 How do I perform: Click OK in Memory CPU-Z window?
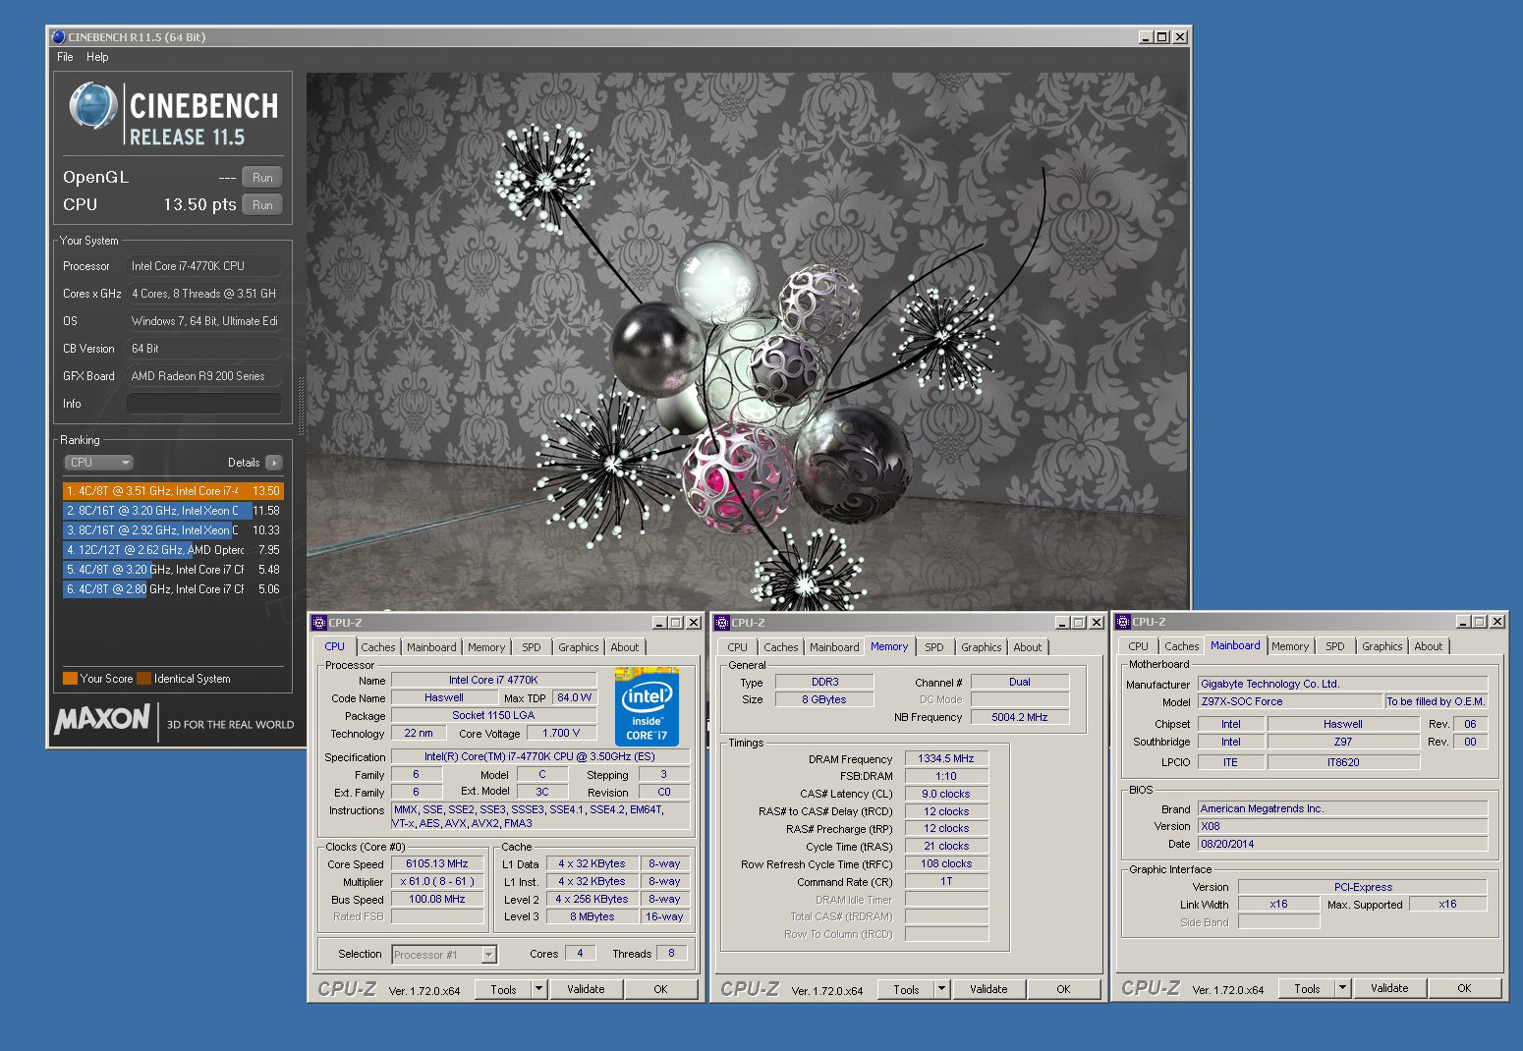click(x=1063, y=989)
